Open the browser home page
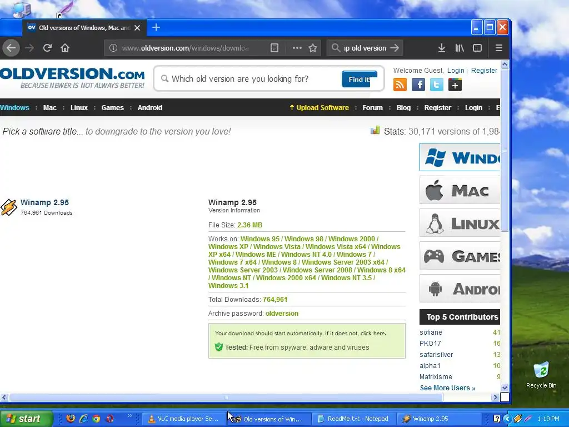Screen dimensions: 569x427 tap(65, 48)
